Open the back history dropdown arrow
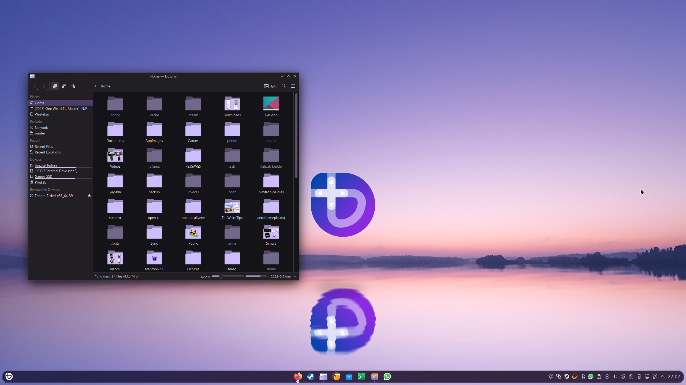Screen dimensions: 686x385 tap(38, 89)
